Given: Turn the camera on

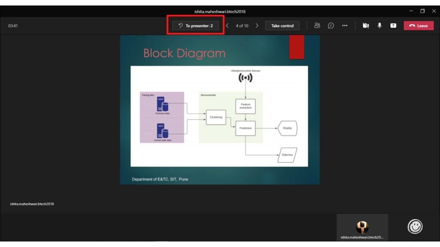Looking at the screenshot, I should click(x=366, y=25).
